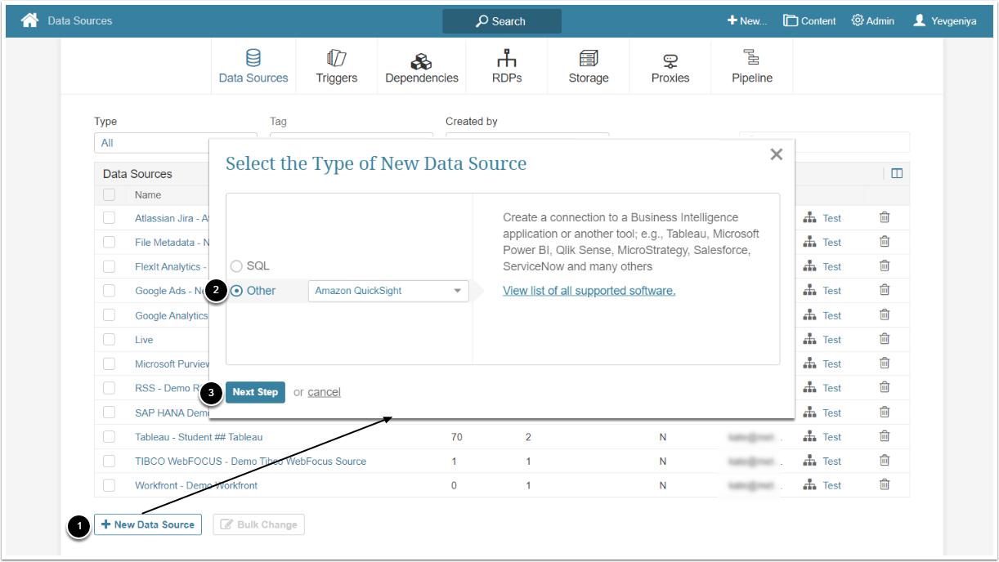Delete the SAP HANA data source

(885, 413)
